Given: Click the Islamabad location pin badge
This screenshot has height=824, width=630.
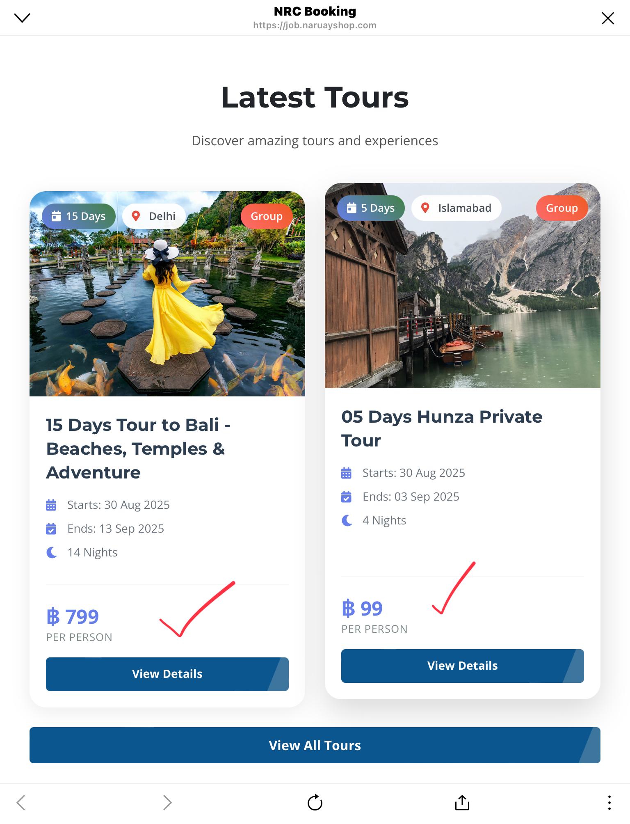Looking at the screenshot, I should click(x=456, y=208).
